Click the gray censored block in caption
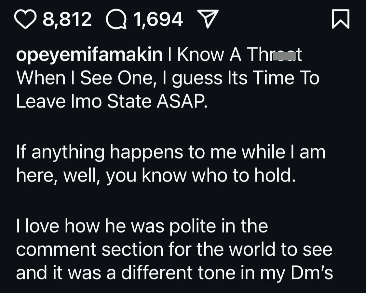Viewport: 366px width, 293px height. coord(282,56)
